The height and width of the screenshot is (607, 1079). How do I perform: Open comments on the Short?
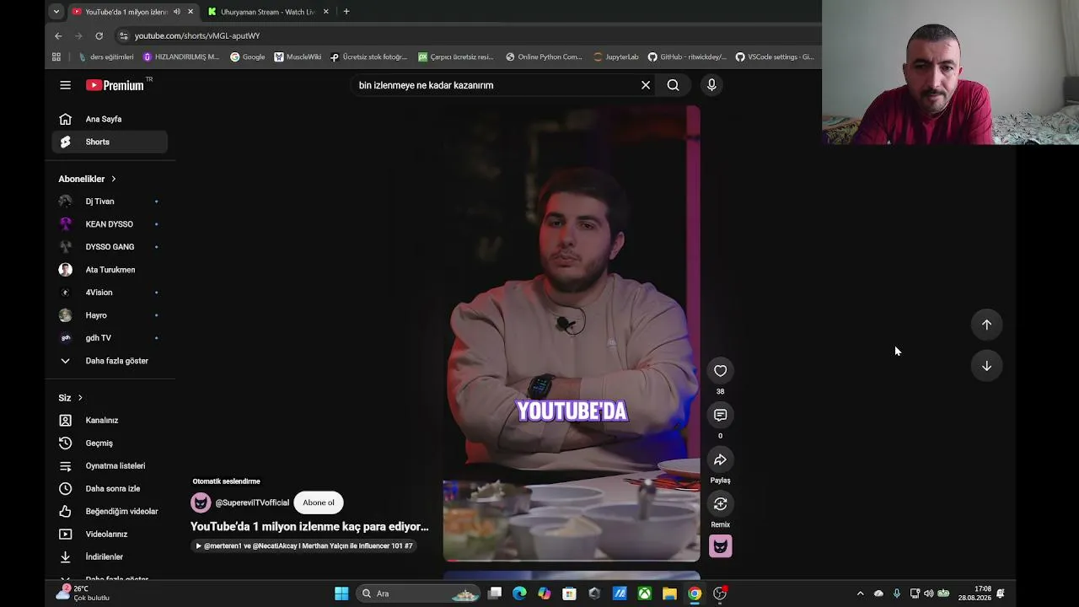720,415
